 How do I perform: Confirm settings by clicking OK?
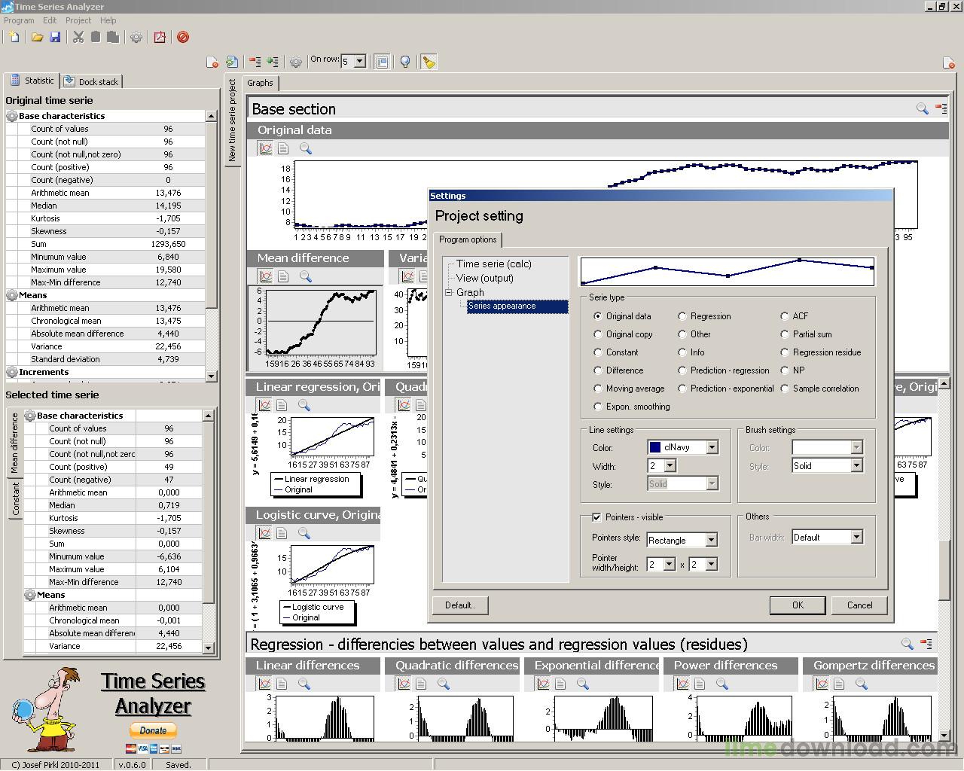click(798, 605)
